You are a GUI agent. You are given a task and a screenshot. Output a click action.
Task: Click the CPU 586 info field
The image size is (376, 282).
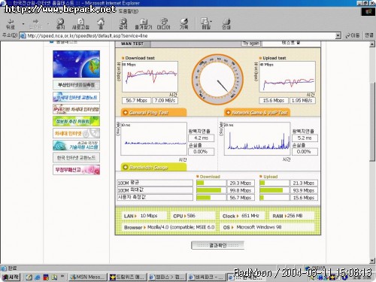click(x=193, y=216)
